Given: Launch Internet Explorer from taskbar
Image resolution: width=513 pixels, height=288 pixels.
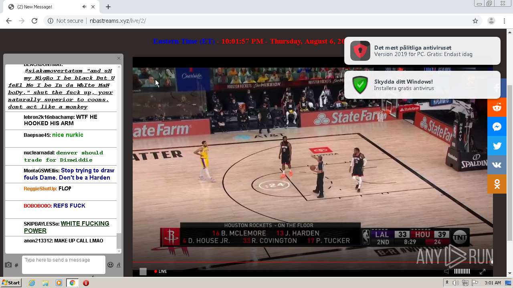Looking at the screenshot, I should coord(32,283).
